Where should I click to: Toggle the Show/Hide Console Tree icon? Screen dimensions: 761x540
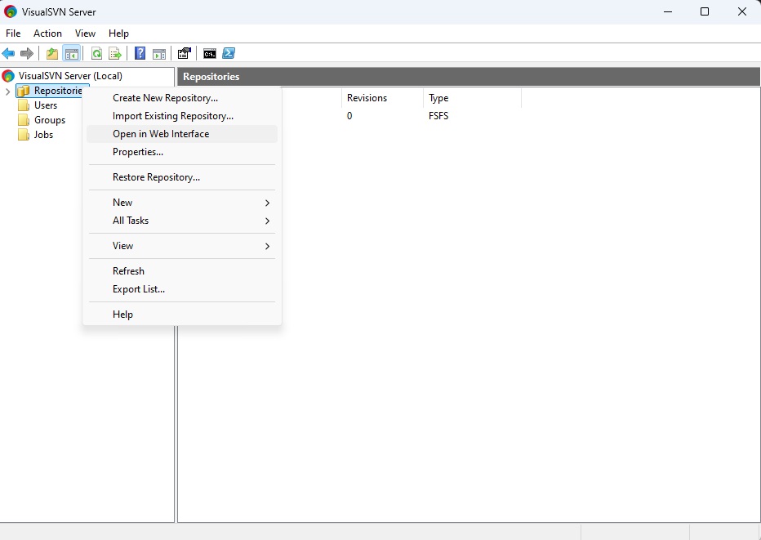point(72,54)
